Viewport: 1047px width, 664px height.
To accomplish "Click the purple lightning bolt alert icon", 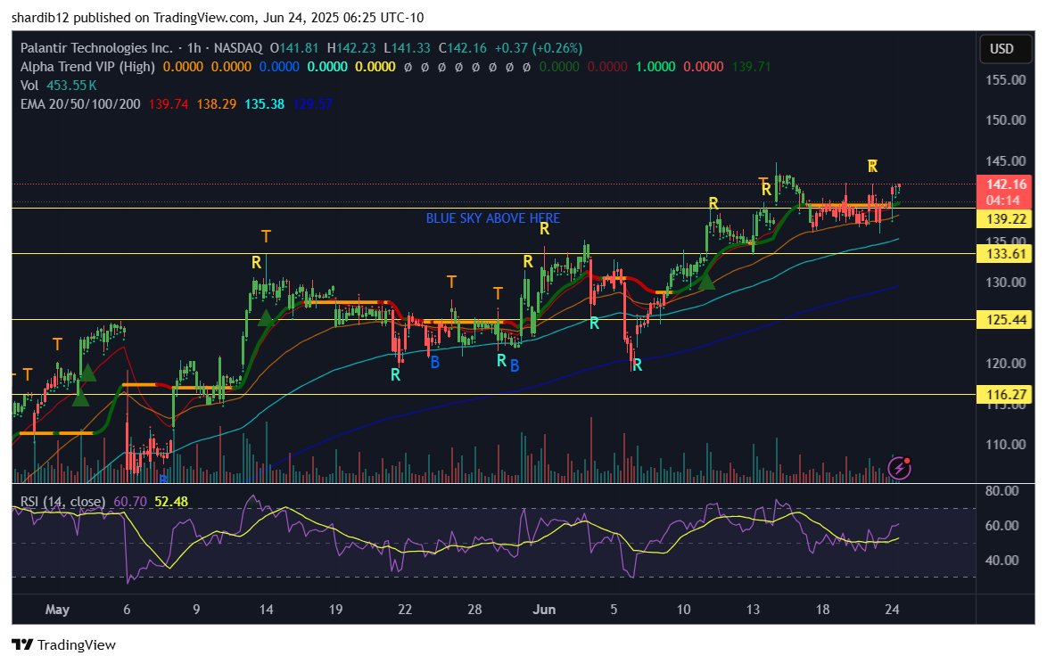I will click(899, 468).
